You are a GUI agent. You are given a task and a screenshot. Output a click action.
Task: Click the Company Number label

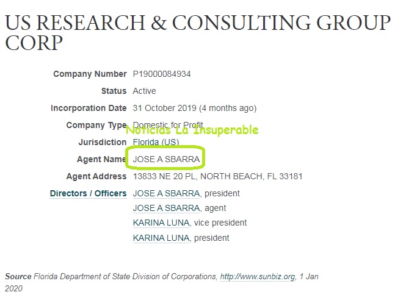pos(90,74)
